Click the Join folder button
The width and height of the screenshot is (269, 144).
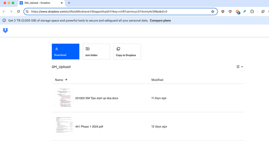96,52
